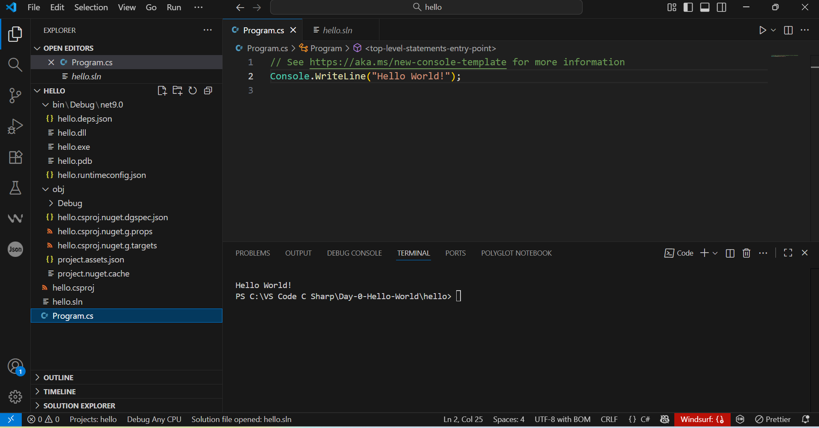
Task: Click the hello search command box
Action: [426, 7]
